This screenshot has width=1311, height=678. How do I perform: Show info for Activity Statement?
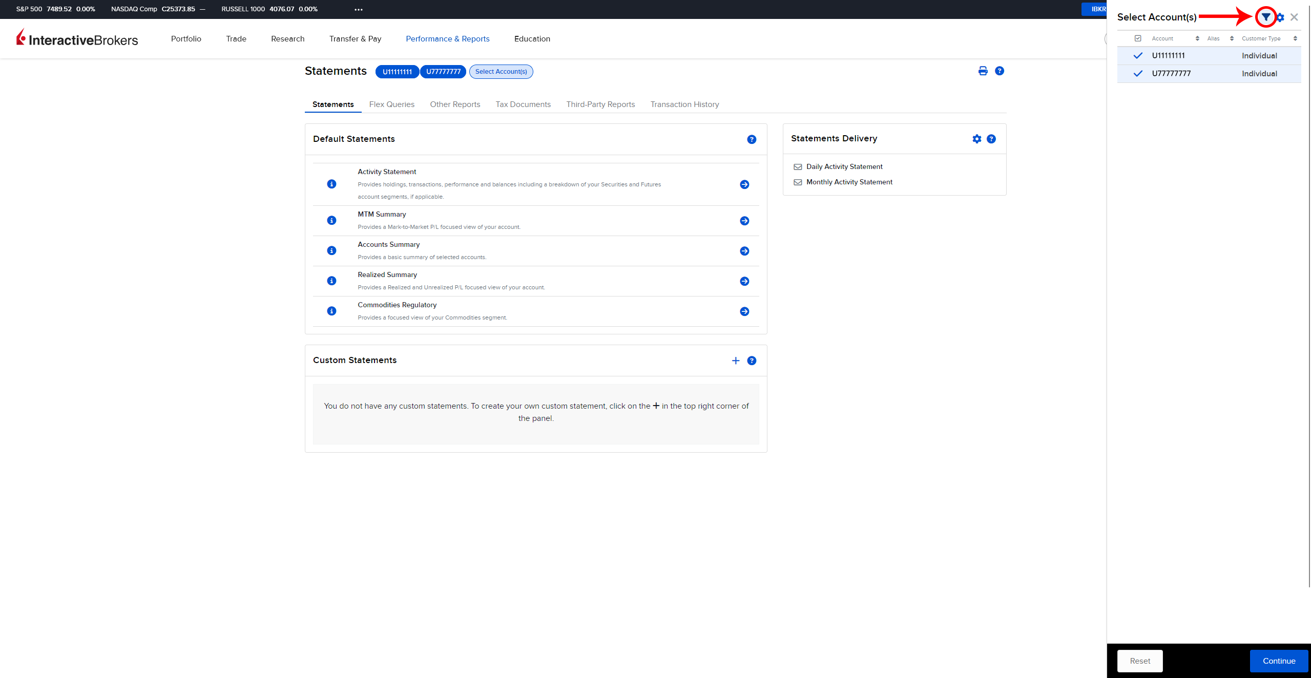click(331, 184)
